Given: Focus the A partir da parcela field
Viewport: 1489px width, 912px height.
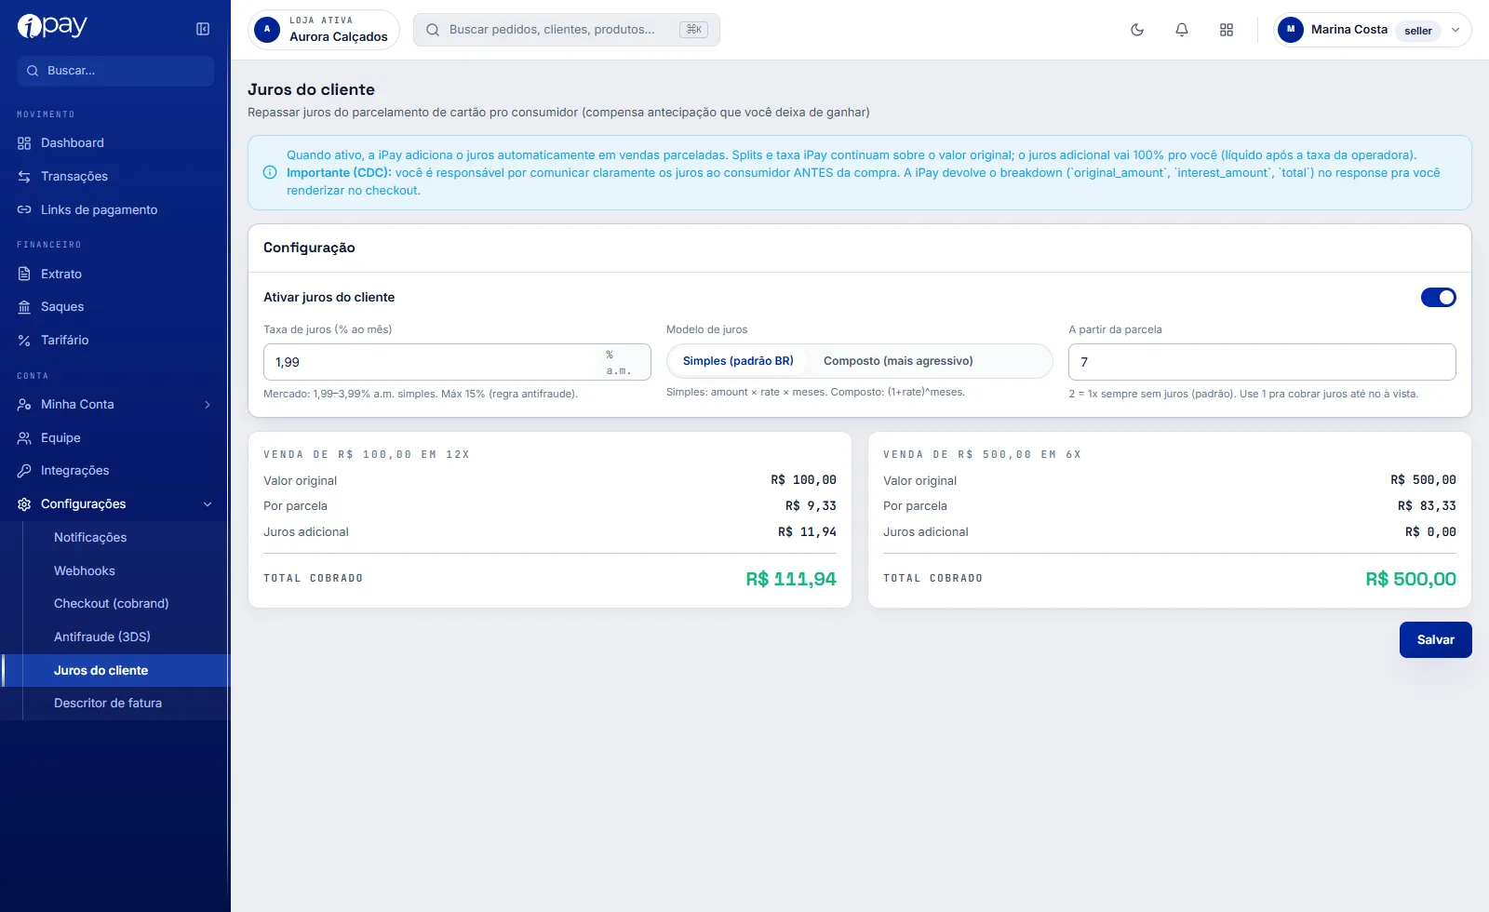Looking at the screenshot, I should pyautogui.click(x=1262, y=362).
